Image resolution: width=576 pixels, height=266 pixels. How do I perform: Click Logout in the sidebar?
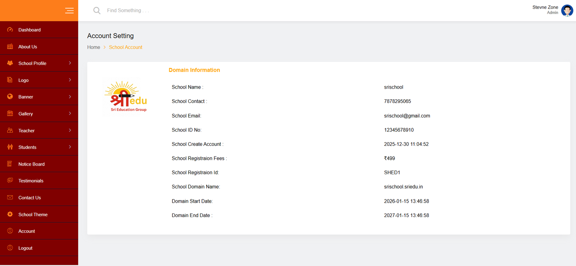point(39,248)
